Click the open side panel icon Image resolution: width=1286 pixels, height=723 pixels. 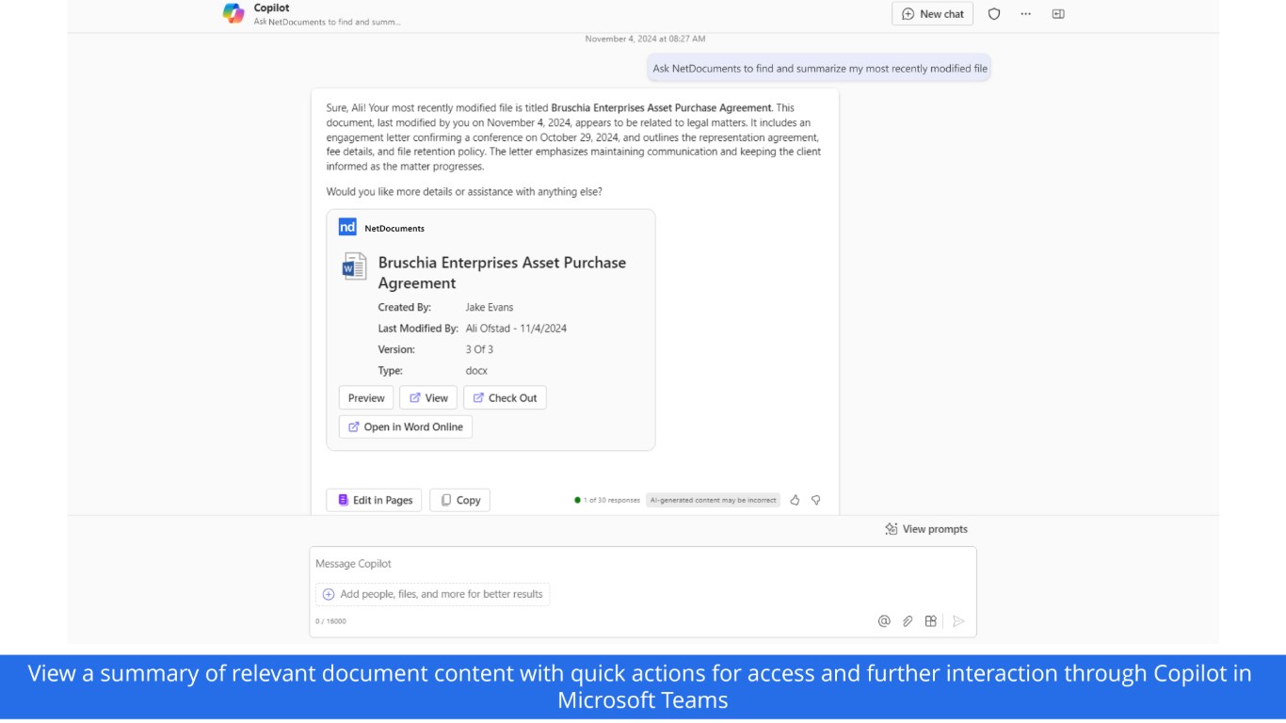coord(1058,14)
